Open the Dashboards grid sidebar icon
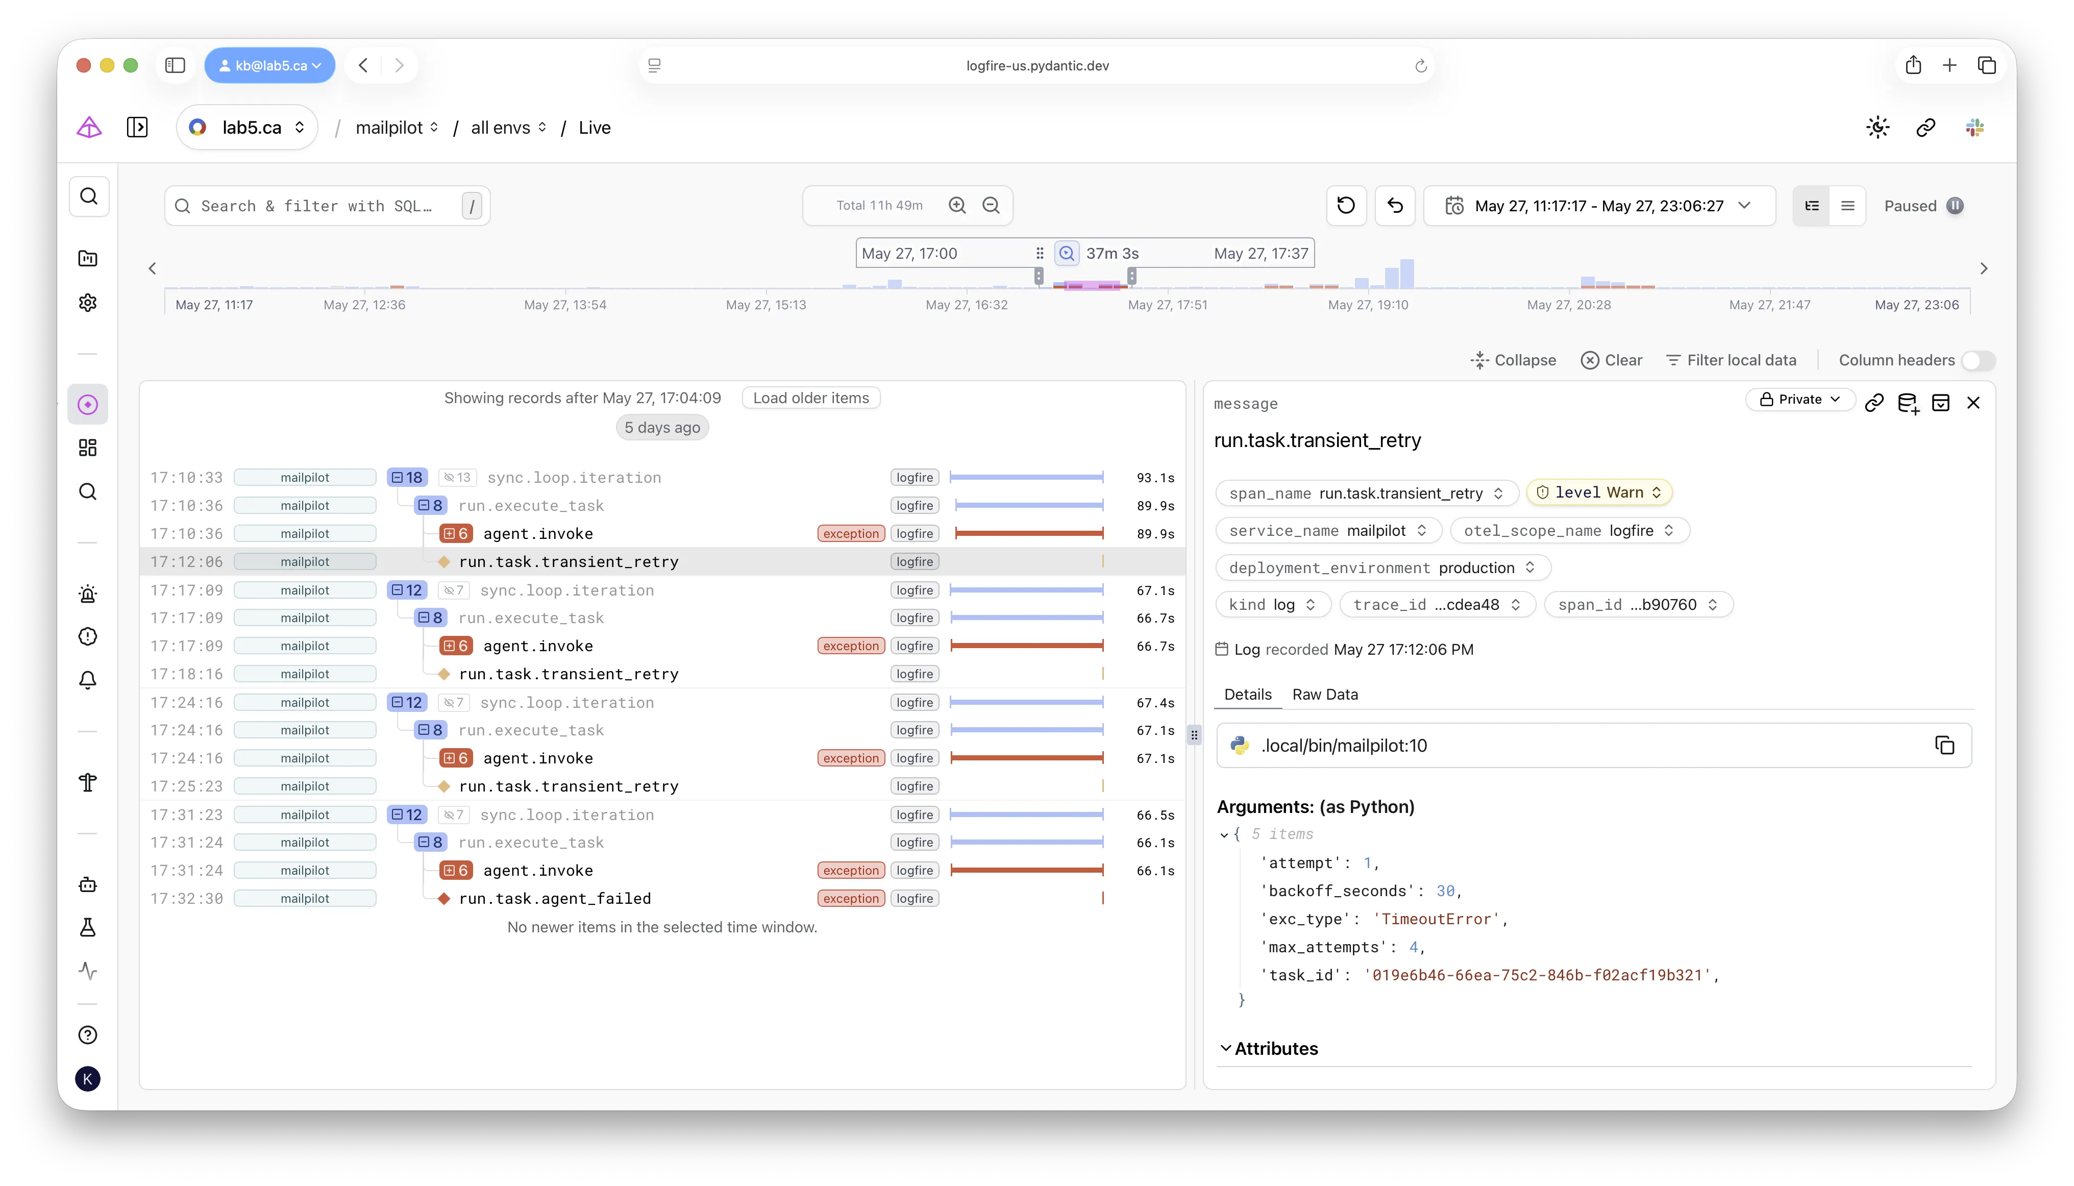 pos(88,448)
